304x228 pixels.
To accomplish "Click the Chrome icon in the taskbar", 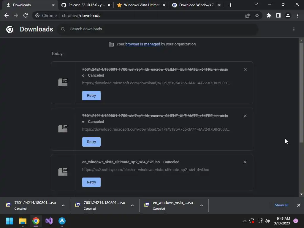I will click(36, 221).
